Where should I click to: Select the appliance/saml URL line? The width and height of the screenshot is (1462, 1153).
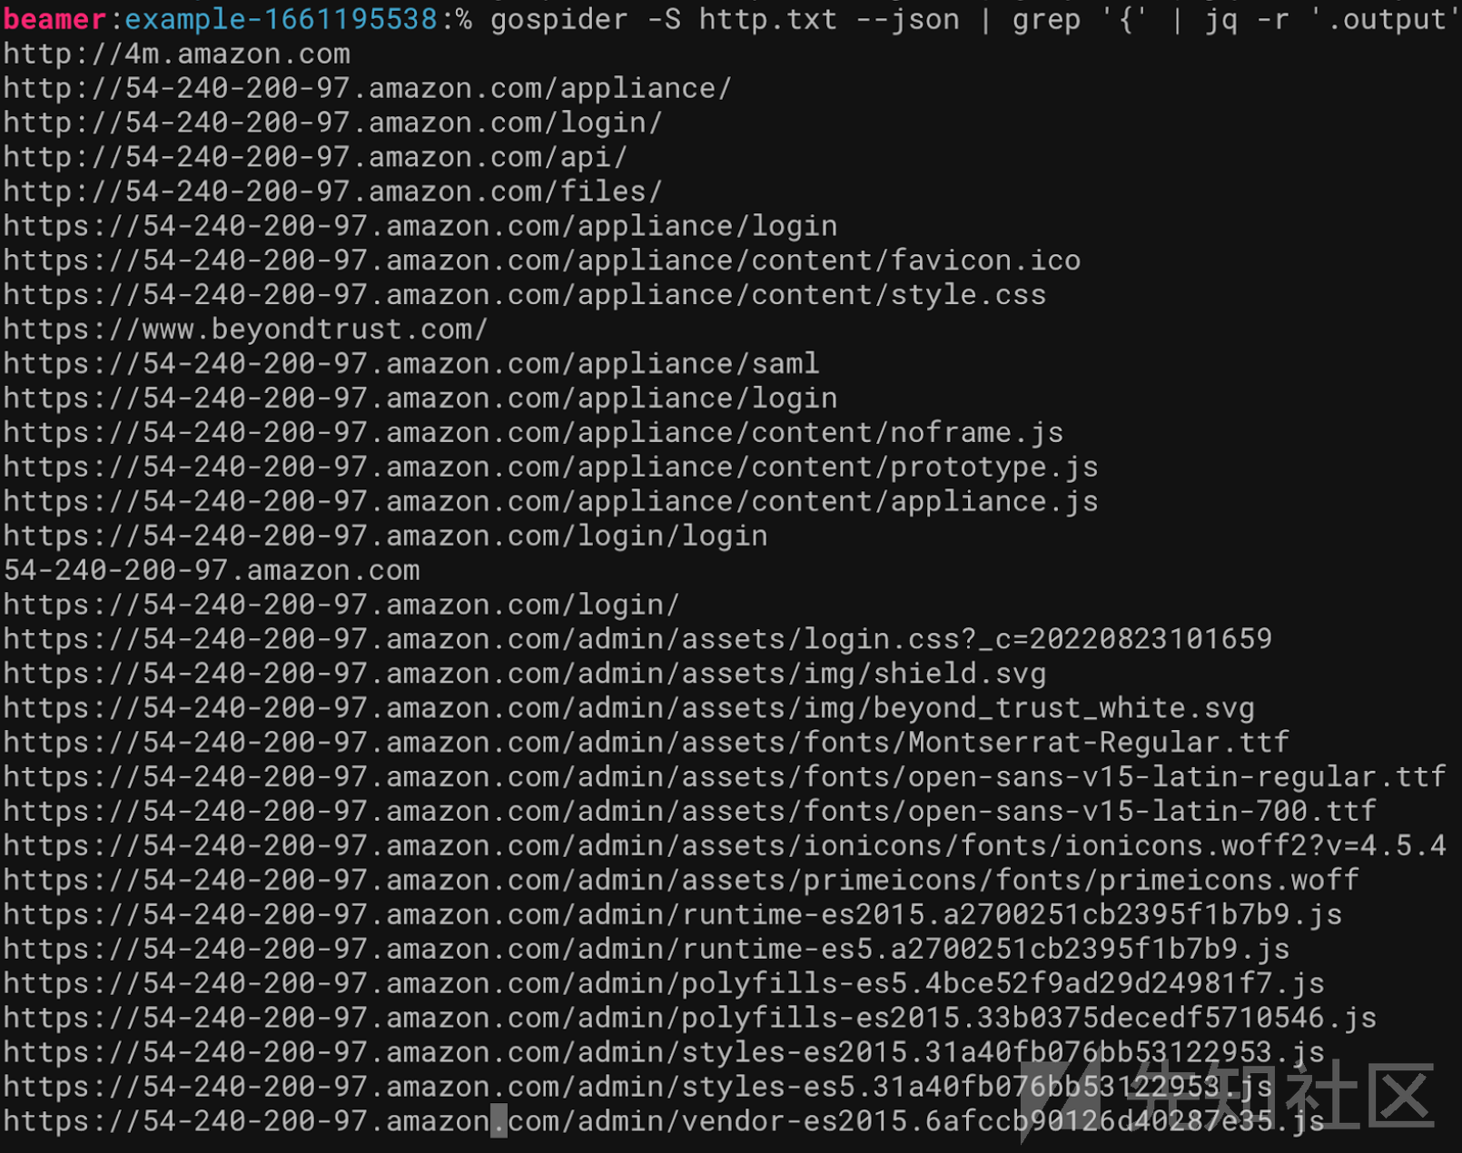tap(411, 364)
